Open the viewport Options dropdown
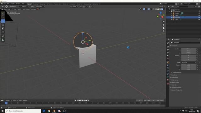Image resolution: width=201 pixels, height=113 pixels. point(162,7)
